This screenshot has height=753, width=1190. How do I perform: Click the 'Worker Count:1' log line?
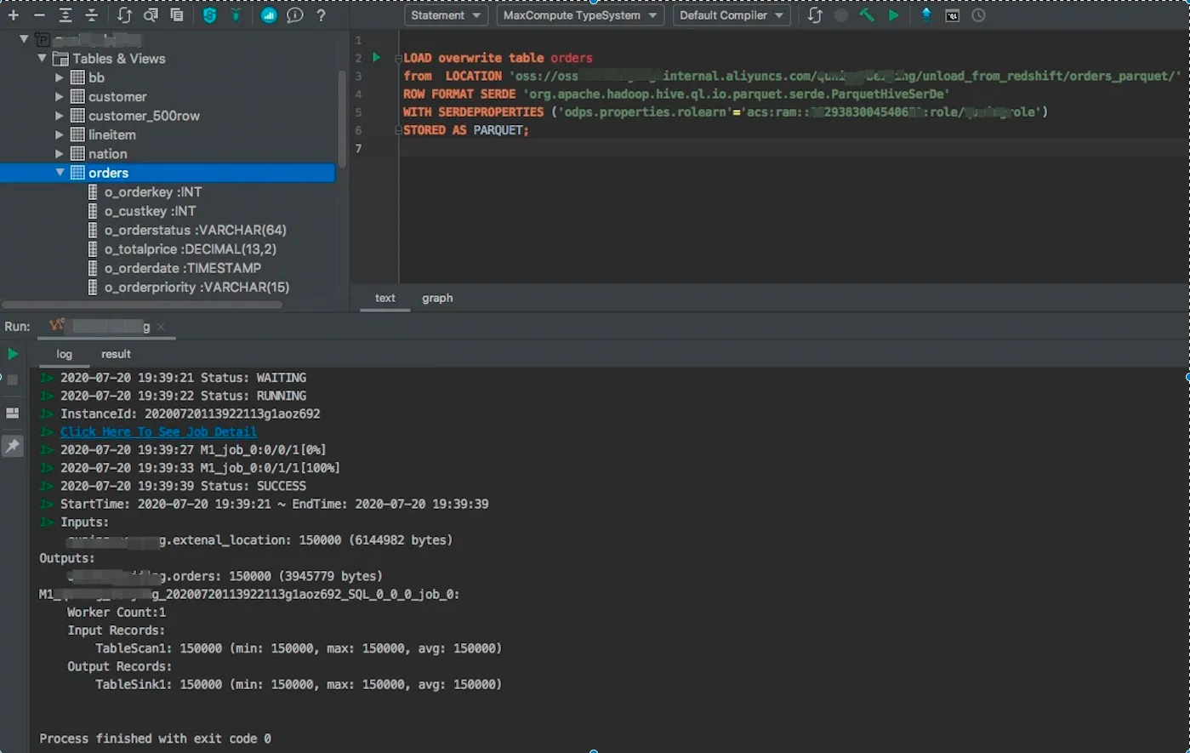point(117,613)
